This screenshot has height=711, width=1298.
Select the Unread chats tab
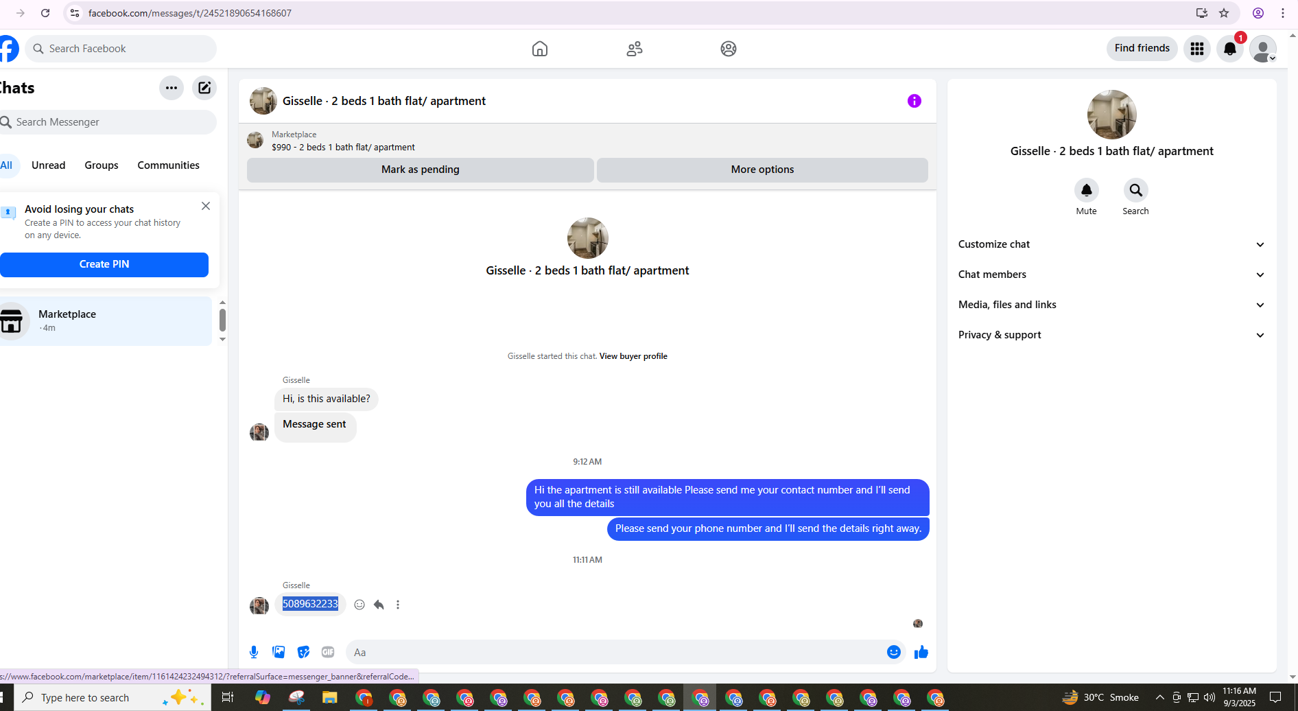point(49,165)
